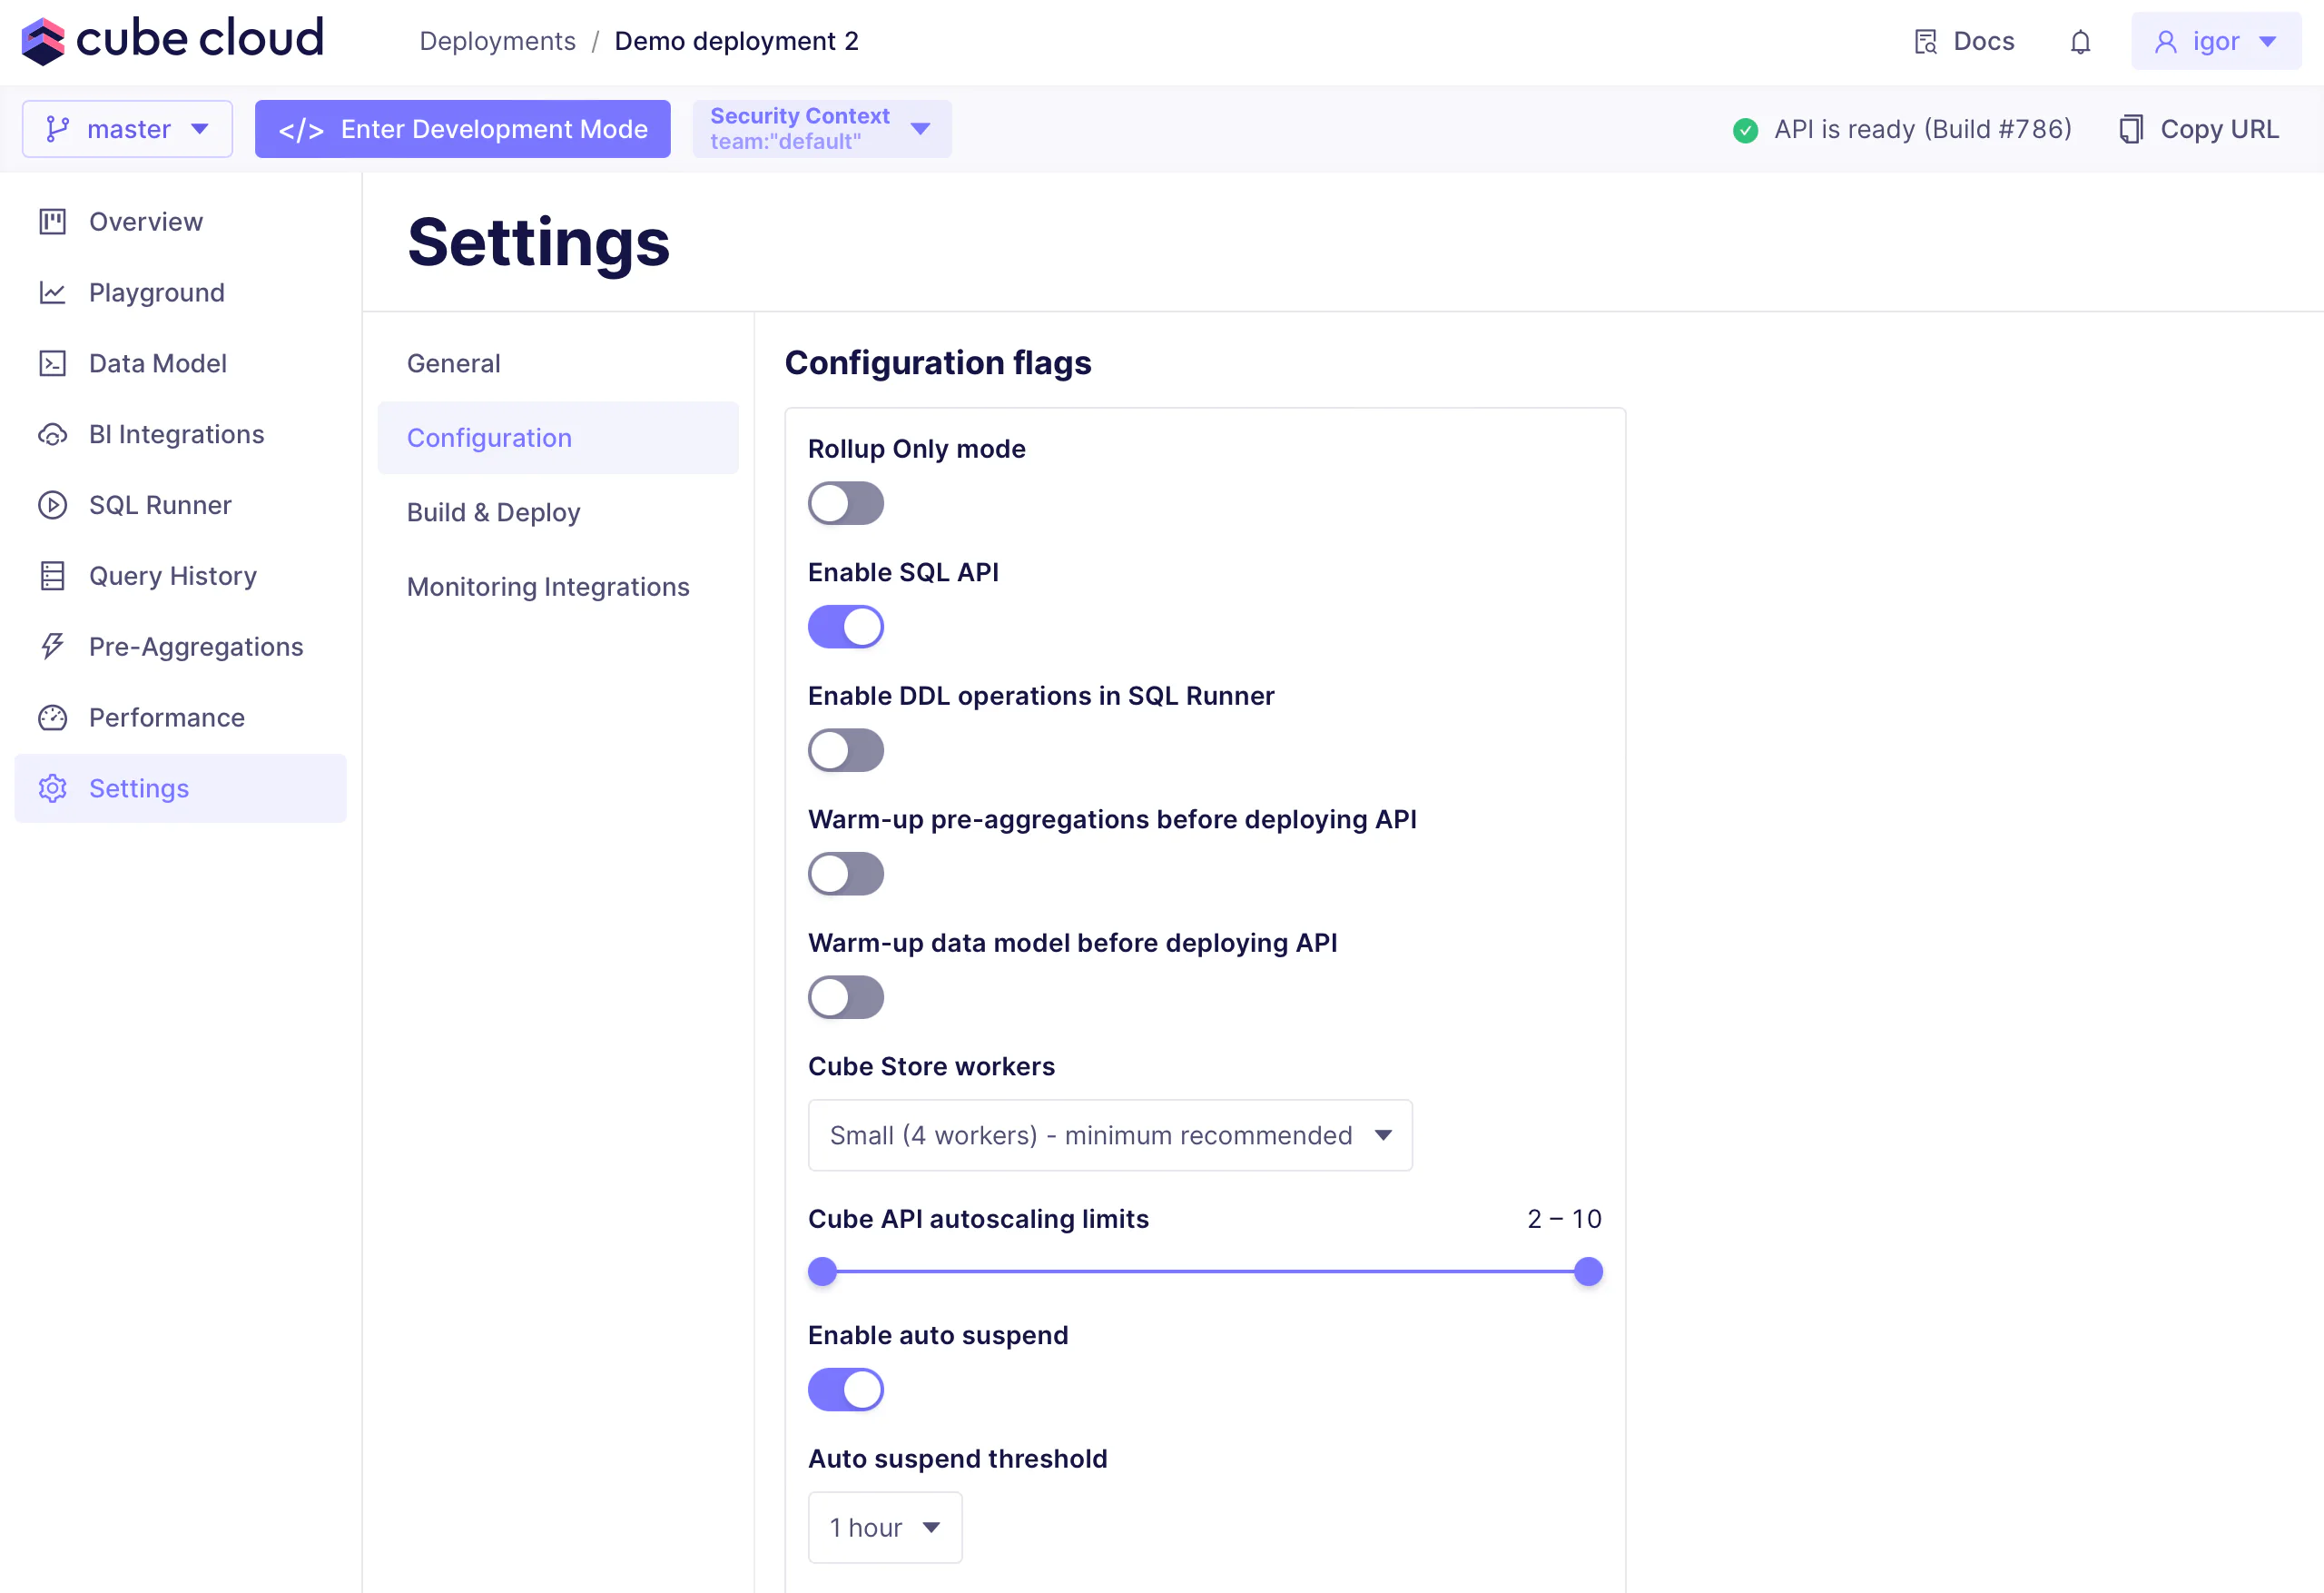This screenshot has width=2324, height=1593.
Task: Click the BI Integrations cloud icon
Action: point(52,434)
